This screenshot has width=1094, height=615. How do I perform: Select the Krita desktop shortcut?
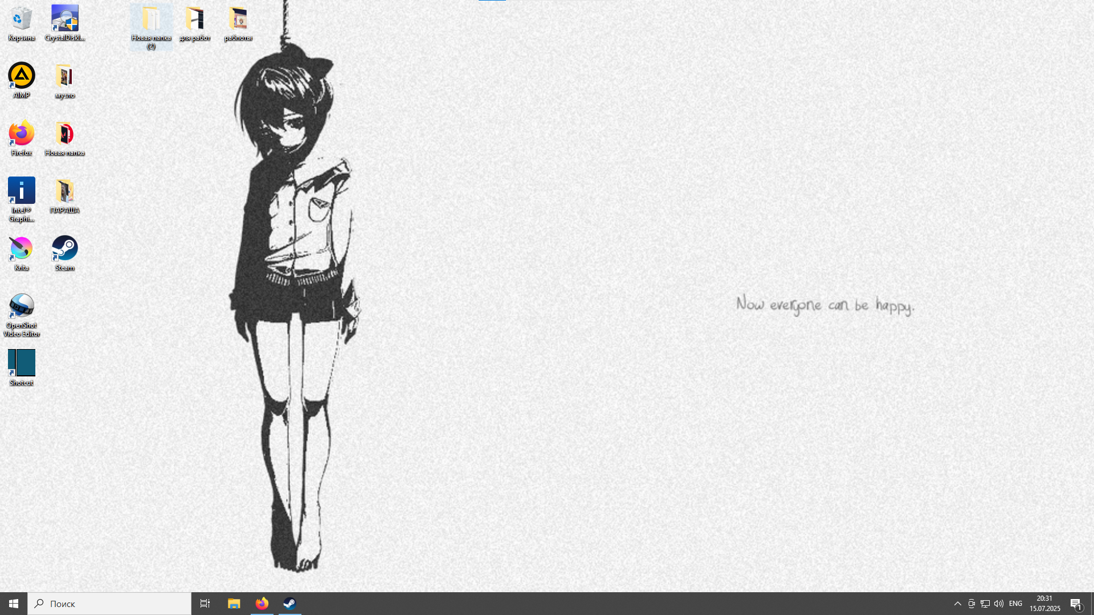22,253
